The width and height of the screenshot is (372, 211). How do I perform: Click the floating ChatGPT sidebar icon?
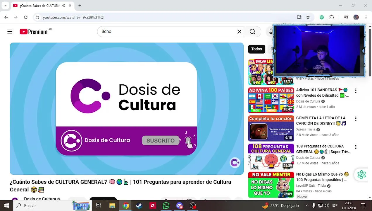tap(361, 175)
